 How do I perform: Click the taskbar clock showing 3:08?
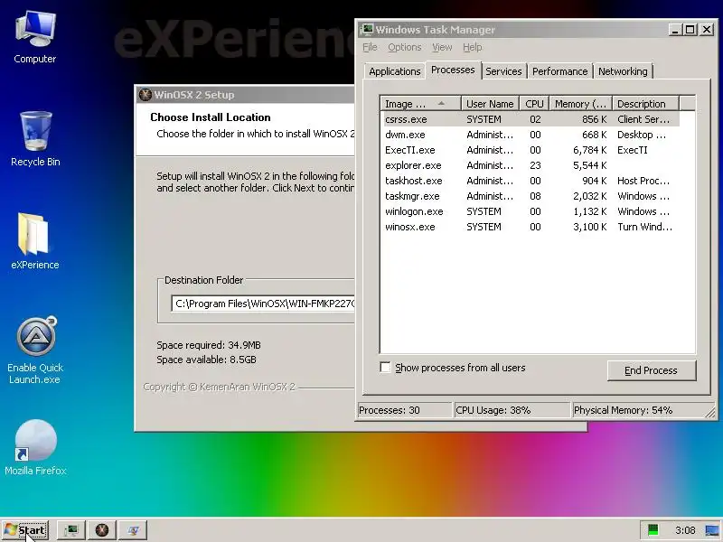685,530
